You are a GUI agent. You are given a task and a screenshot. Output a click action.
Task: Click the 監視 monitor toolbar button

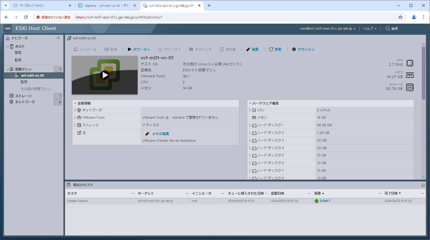pos(111,49)
